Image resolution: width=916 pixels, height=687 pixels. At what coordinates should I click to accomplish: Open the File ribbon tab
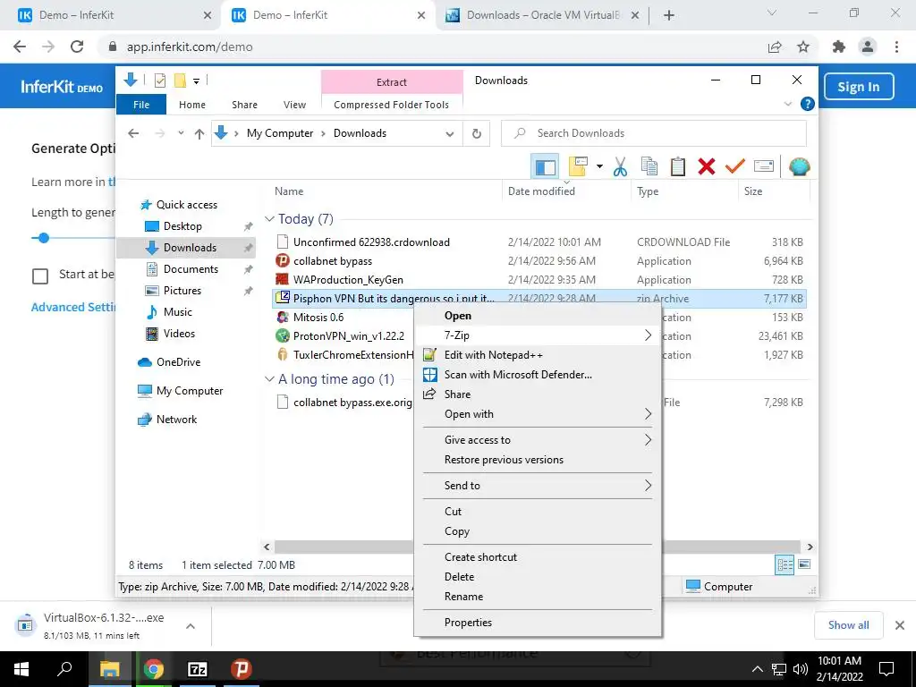click(141, 105)
